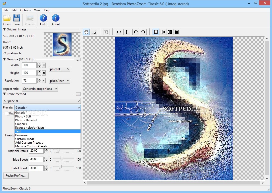The width and height of the screenshot is (272, 193).
Task: Switch to horizontal split preview view
Action: (177, 32)
